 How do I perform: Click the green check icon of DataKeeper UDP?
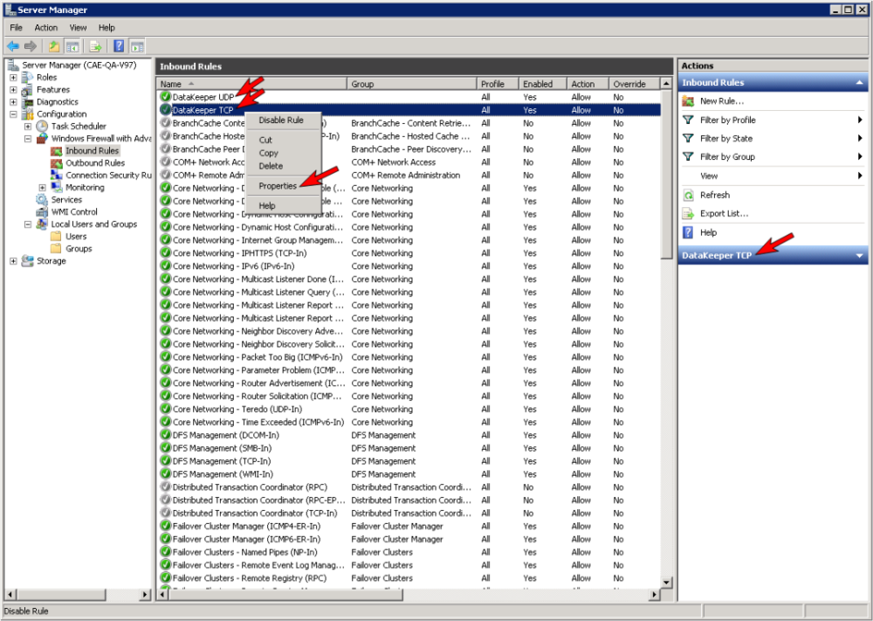[x=165, y=96]
